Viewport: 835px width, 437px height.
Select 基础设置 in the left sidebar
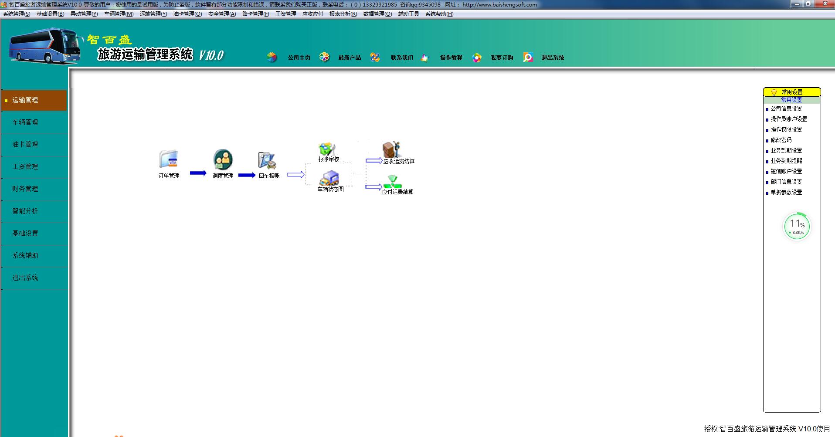point(34,234)
